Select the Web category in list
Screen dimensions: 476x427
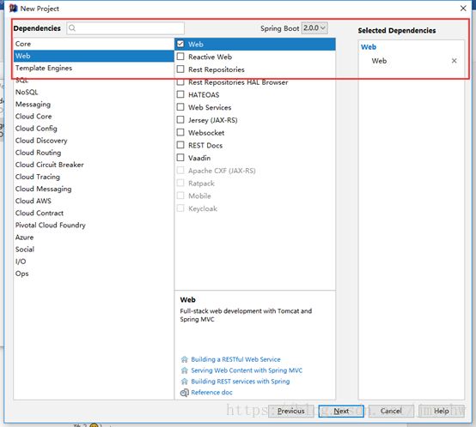point(94,56)
